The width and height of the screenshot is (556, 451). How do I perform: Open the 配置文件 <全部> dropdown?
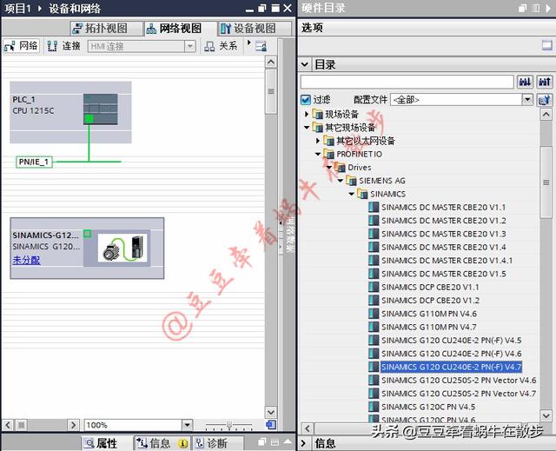pyautogui.click(x=527, y=100)
